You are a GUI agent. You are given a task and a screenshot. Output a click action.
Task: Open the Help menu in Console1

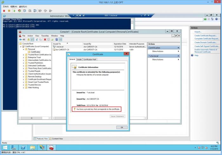click(x=62, y=36)
